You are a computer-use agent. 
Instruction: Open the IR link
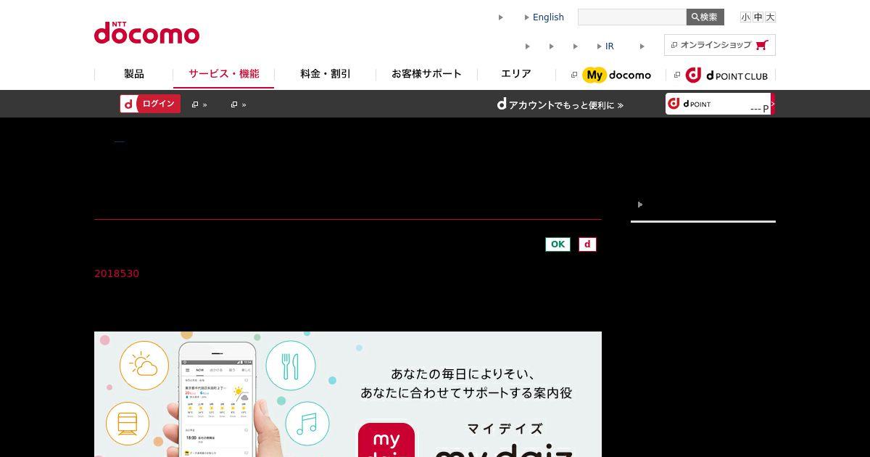point(609,46)
